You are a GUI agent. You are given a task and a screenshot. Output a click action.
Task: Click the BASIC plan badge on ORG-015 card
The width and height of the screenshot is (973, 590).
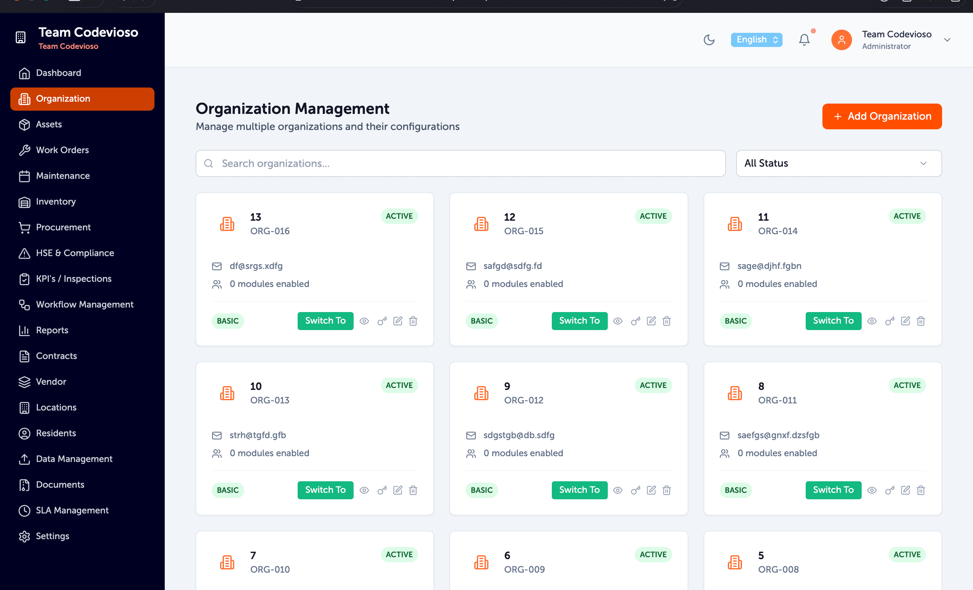[482, 321]
